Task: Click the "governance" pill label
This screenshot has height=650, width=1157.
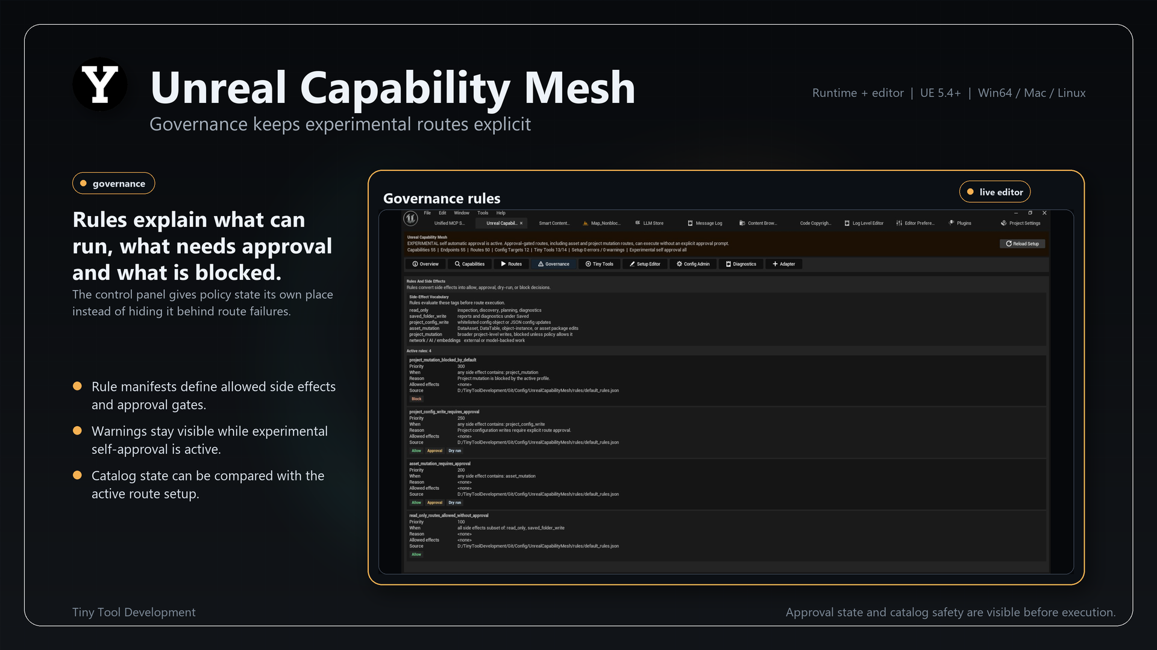Action: point(113,184)
